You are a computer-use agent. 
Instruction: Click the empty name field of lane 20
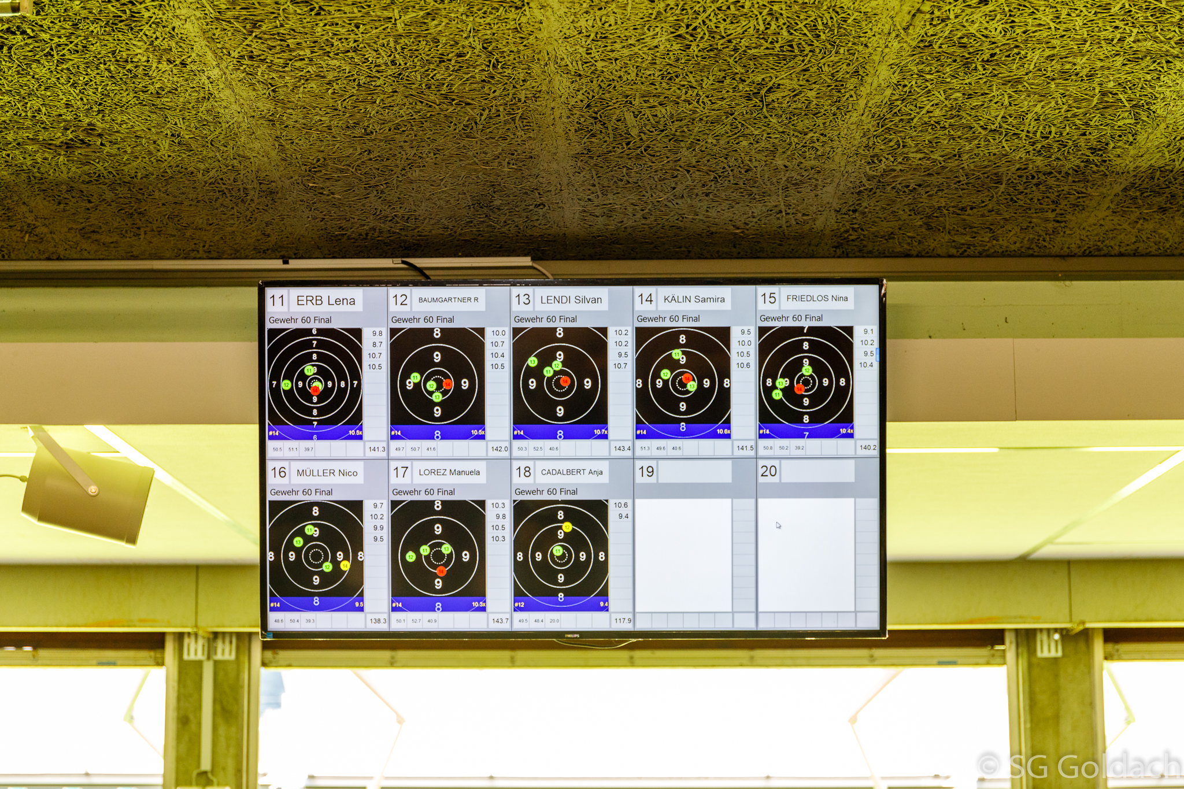coord(817,471)
